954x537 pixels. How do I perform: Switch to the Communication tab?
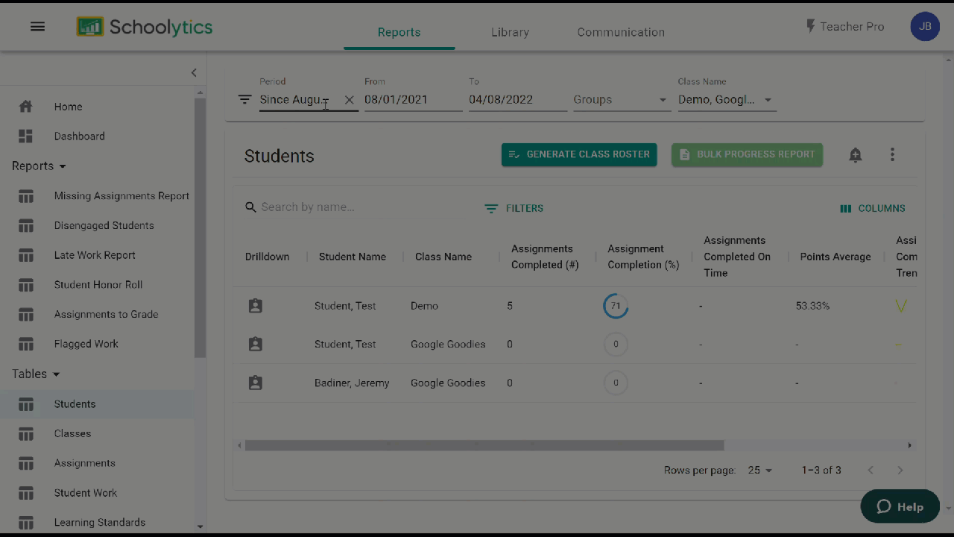[x=621, y=32]
